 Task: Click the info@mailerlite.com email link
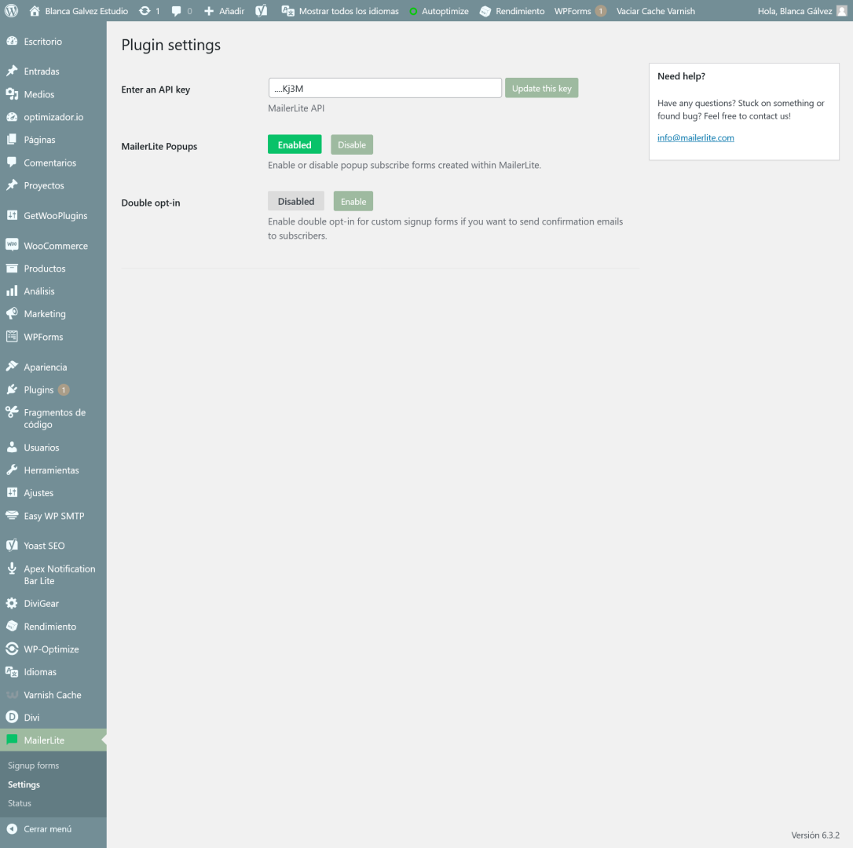tap(695, 137)
